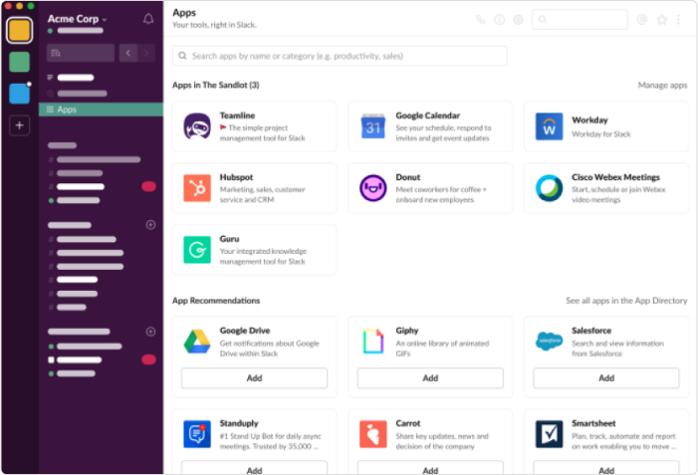This screenshot has height=475, width=698.
Task: Click the Donut app icon
Action: 373,188
